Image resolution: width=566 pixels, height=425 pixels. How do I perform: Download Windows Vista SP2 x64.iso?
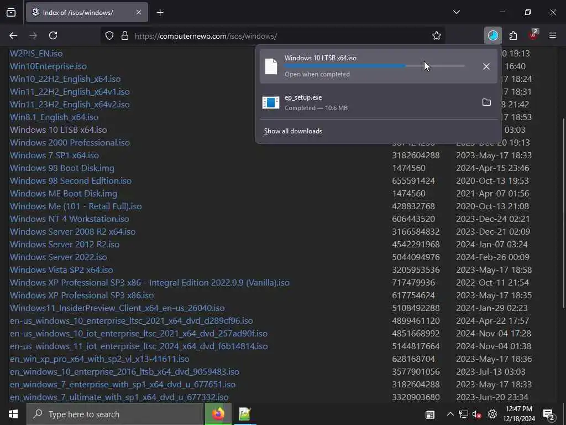pyautogui.click(x=61, y=269)
